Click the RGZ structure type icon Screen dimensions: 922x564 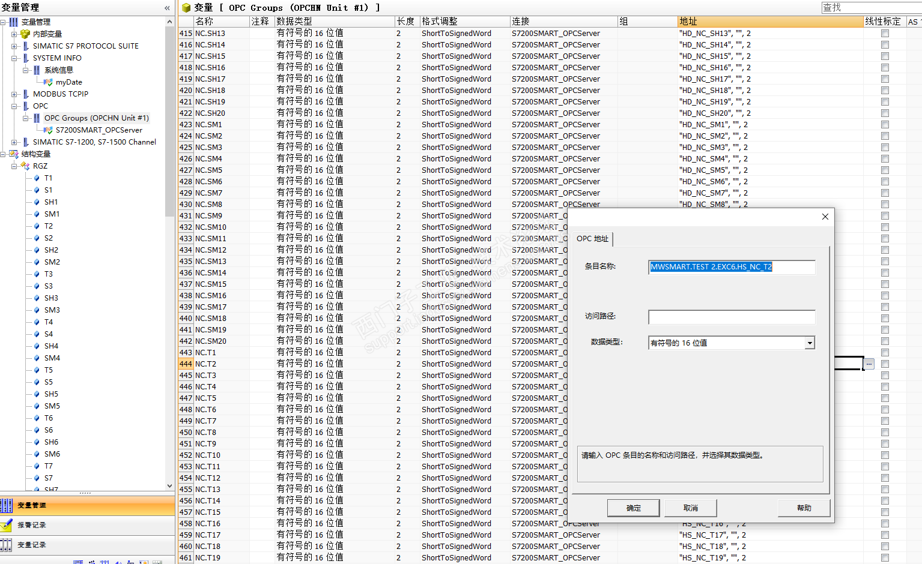click(25, 166)
